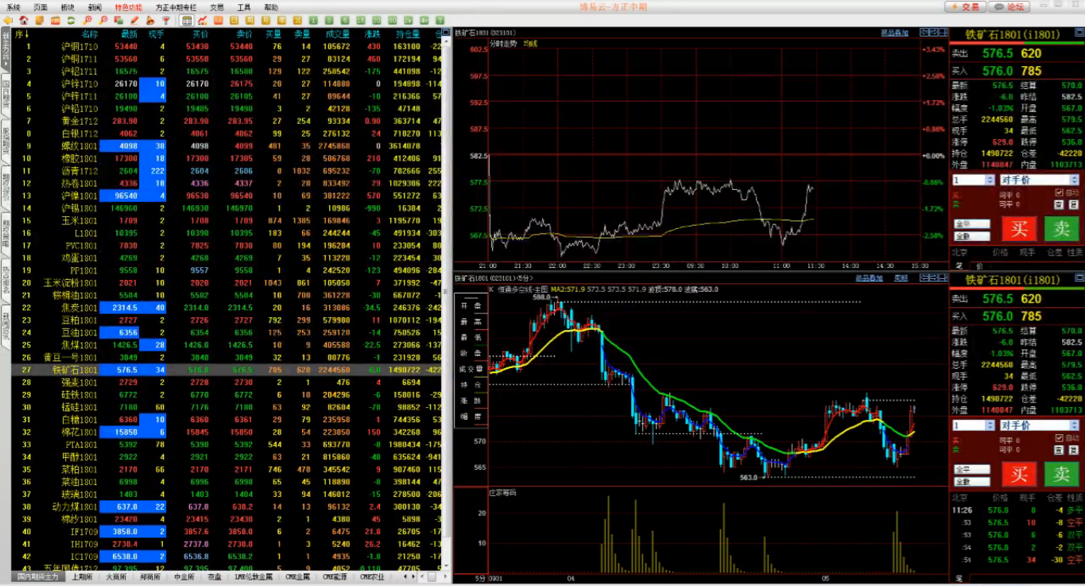Click the first magnifier zoom icon
The width and height of the screenshot is (1085, 586).
click(x=87, y=20)
